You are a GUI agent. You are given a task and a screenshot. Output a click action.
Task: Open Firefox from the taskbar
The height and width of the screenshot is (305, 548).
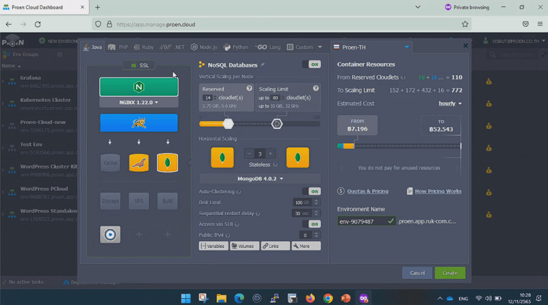click(310, 298)
